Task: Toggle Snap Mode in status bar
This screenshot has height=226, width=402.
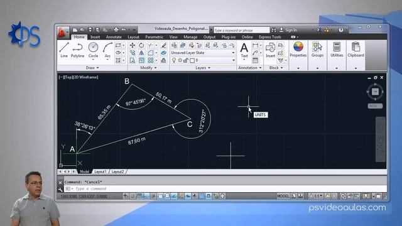Action: (x=133, y=196)
